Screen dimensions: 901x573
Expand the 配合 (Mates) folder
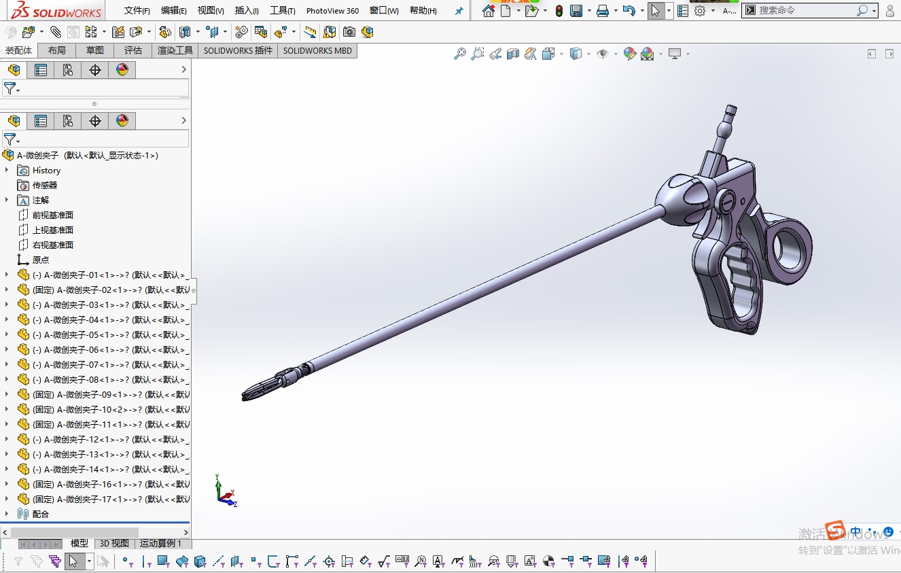point(7,515)
